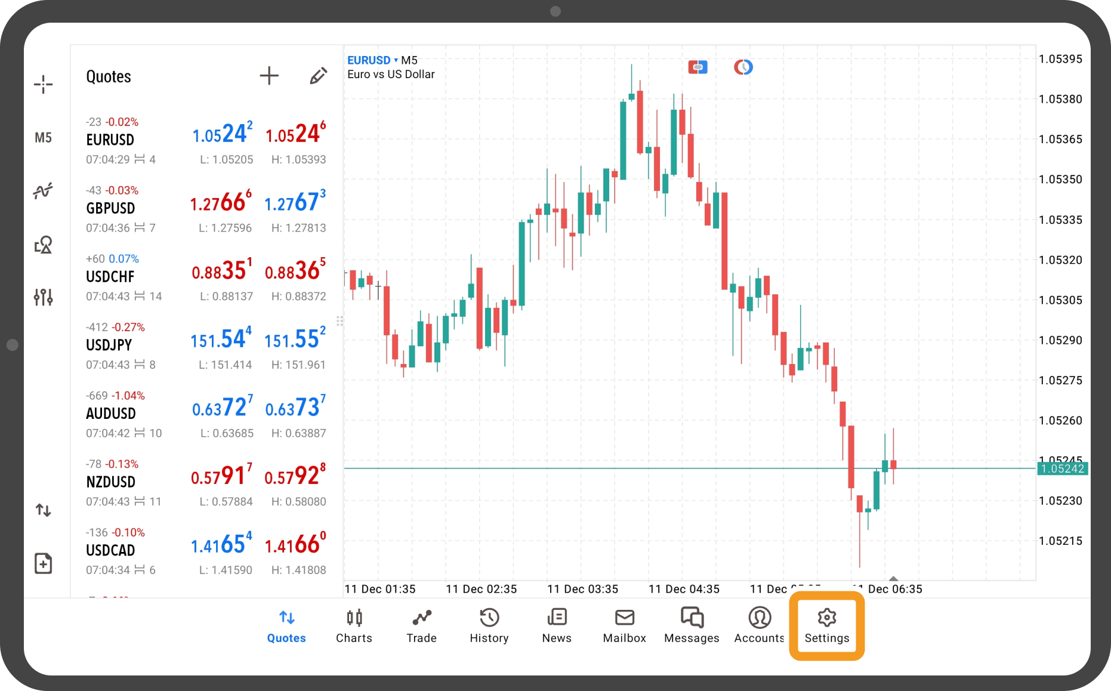Screen dimensions: 1111x691
Task: Go to the Settings tab
Action: pos(826,625)
